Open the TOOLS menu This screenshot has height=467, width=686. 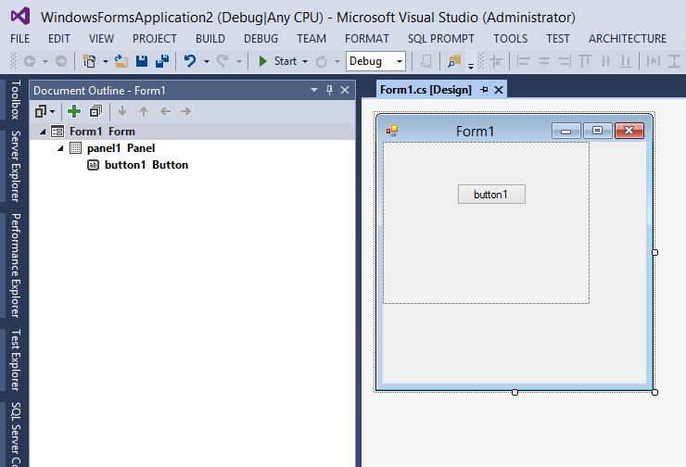(x=510, y=39)
